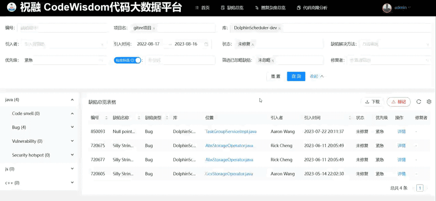Open AbsStorageOperator.java link in row 720677
The image size is (436, 201).
click(229, 160)
